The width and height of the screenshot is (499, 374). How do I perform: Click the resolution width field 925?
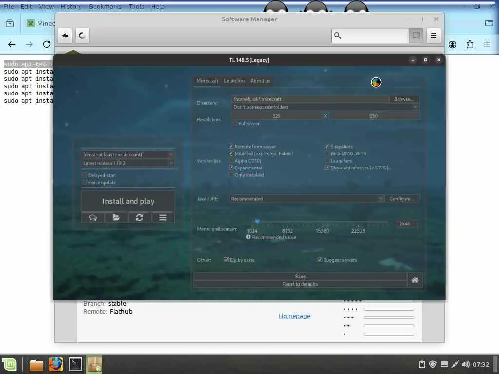tap(277, 116)
